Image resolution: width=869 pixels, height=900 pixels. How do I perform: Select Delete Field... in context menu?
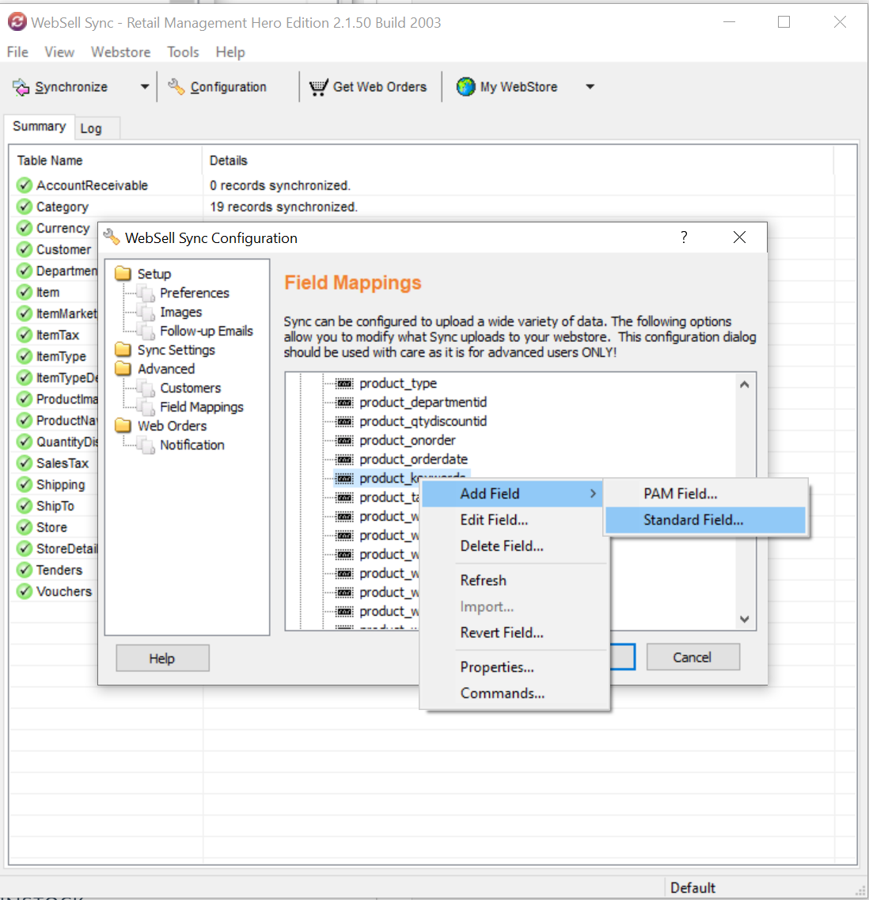pyautogui.click(x=515, y=546)
